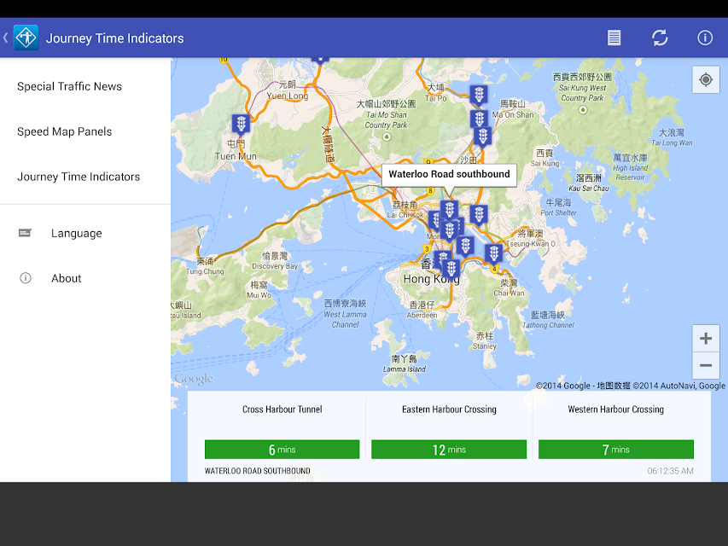The height and width of the screenshot is (546, 728).
Task: Collapse drawer using the back chevron
Action: pyautogui.click(x=6, y=38)
